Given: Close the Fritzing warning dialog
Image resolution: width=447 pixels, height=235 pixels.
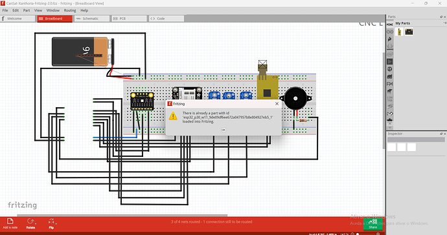Looking at the screenshot, I should tap(277, 104).
